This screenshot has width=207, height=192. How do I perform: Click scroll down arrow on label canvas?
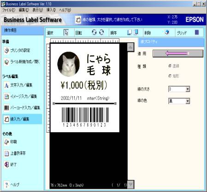point(130,184)
